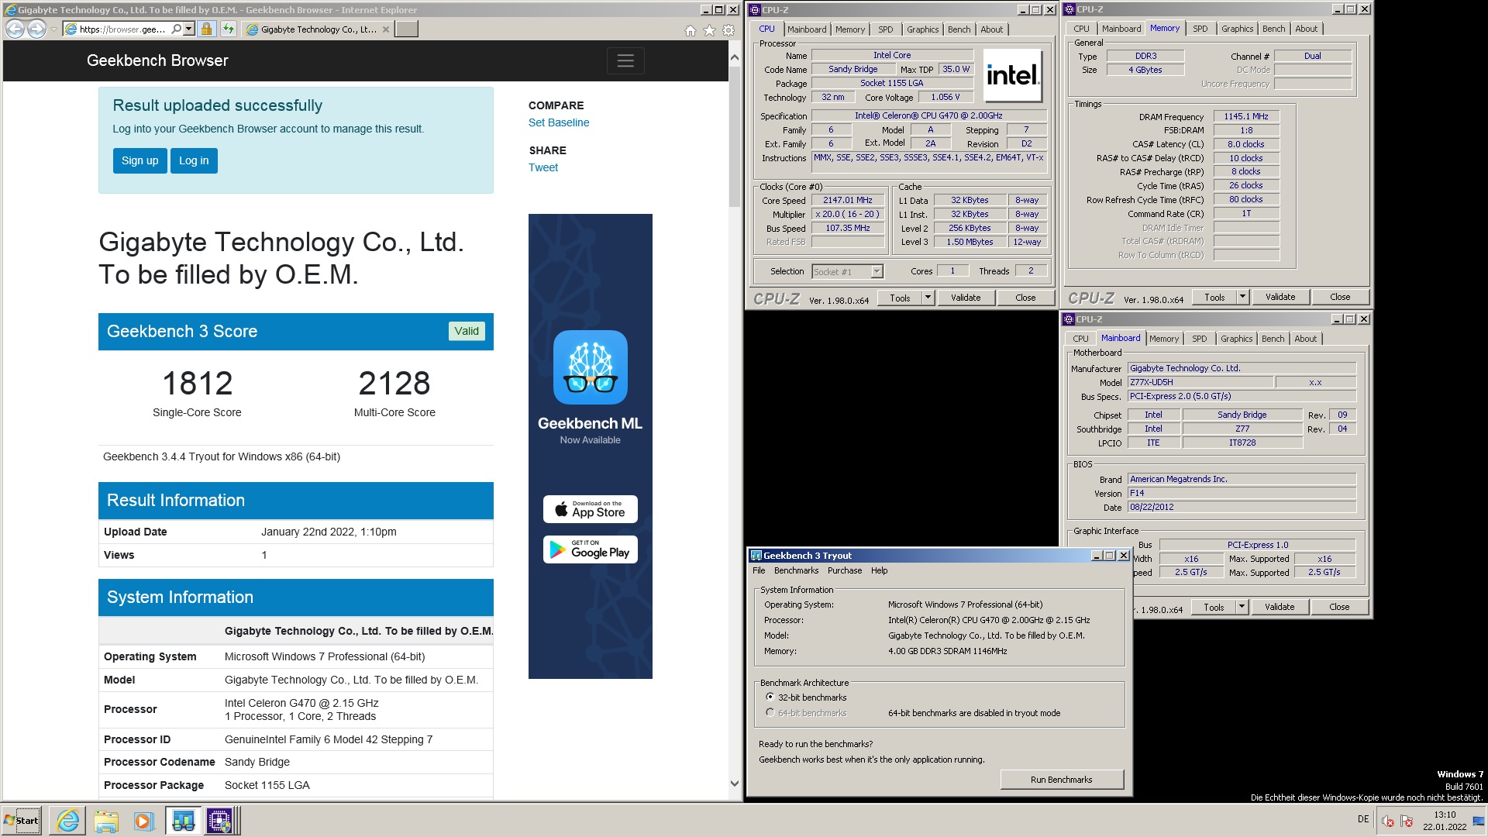Image resolution: width=1488 pixels, height=837 pixels.
Task: Click Validate in CPU-Z CPU window
Action: pos(966,298)
